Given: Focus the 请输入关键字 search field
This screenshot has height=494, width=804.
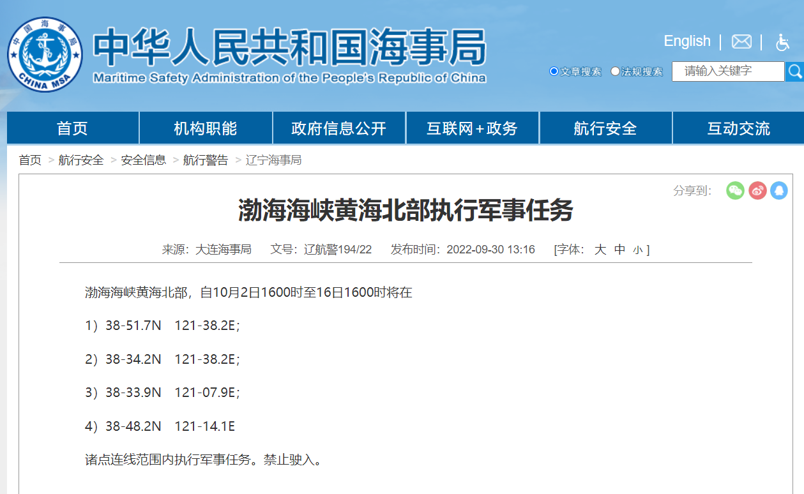Looking at the screenshot, I should coord(728,71).
